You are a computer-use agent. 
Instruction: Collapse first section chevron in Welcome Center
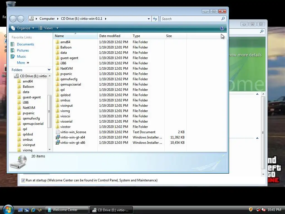[257, 94]
